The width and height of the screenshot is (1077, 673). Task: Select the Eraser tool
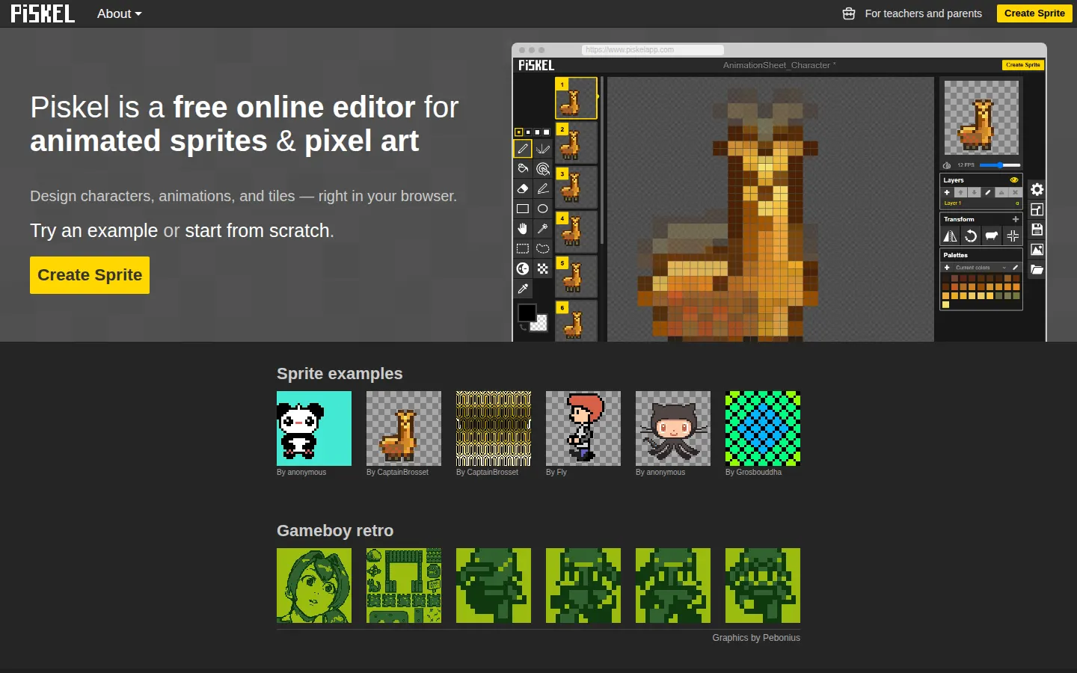[x=523, y=189]
